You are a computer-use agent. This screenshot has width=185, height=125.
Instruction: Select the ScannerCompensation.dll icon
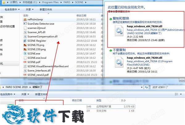(25, 37)
